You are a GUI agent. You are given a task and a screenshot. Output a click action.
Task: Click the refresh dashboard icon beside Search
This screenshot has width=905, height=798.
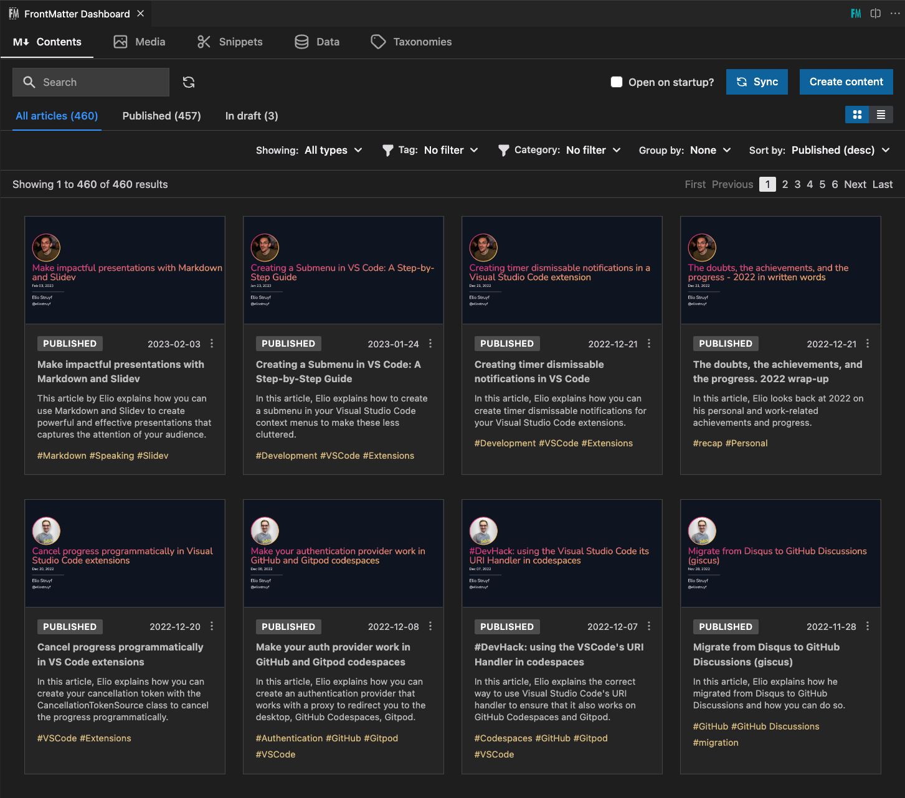[x=189, y=82]
